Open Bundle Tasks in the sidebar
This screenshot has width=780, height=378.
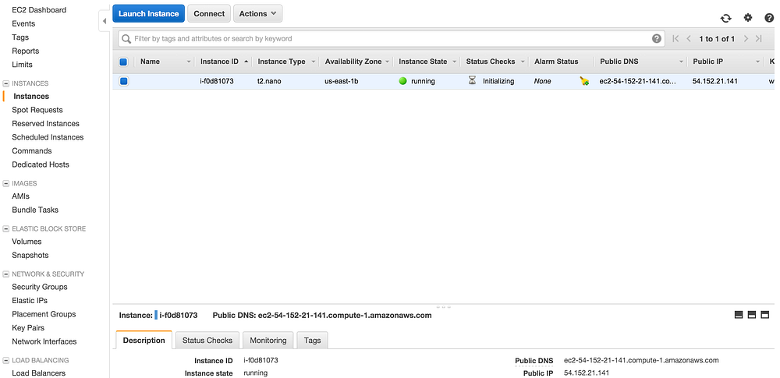[x=35, y=210]
